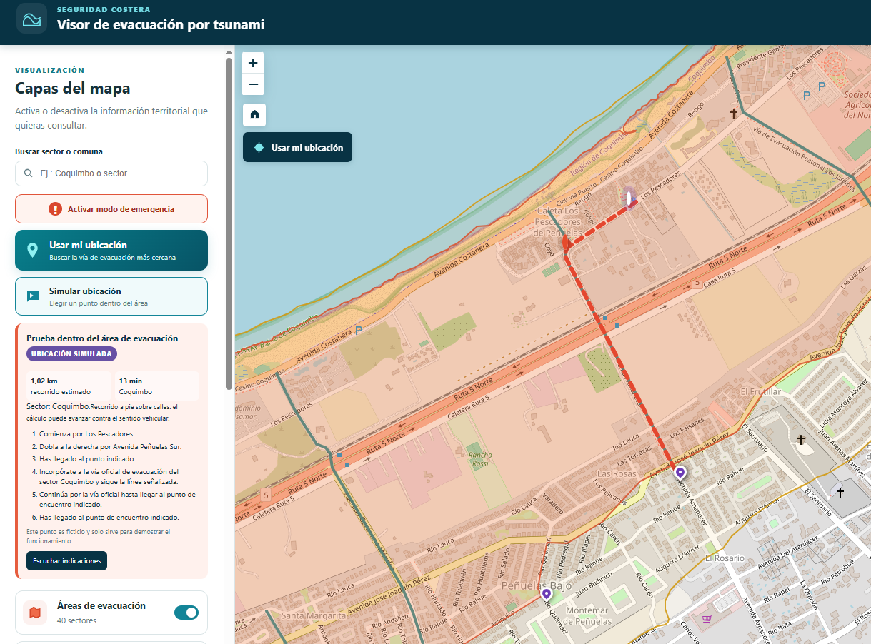Select step "Comienza por Los Pescadores."

click(87, 433)
